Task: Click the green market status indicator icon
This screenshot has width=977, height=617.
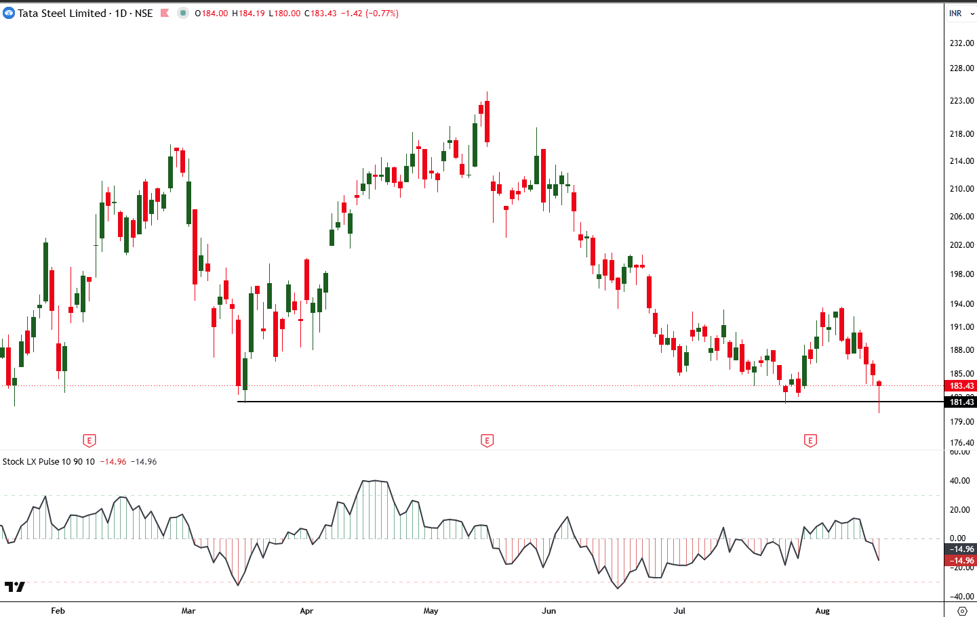Action: tap(183, 13)
